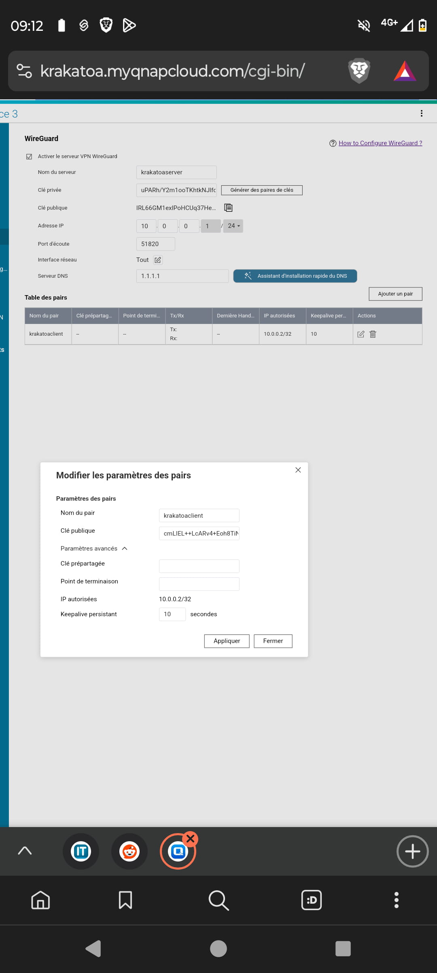Switch to the IT tab
The height and width of the screenshot is (973, 437).
point(81,851)
